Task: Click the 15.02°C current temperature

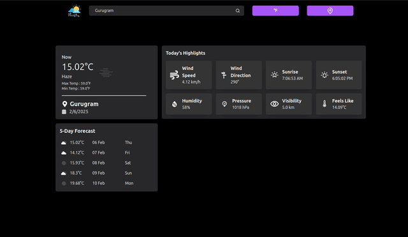Action: 78,67
